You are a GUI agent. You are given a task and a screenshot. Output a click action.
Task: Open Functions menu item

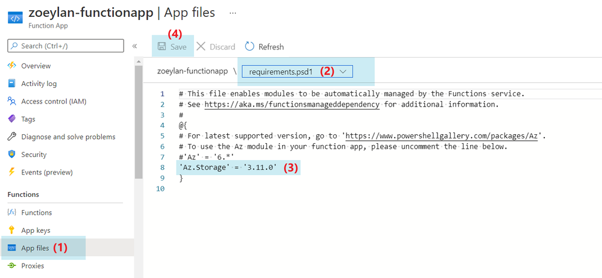37,212
